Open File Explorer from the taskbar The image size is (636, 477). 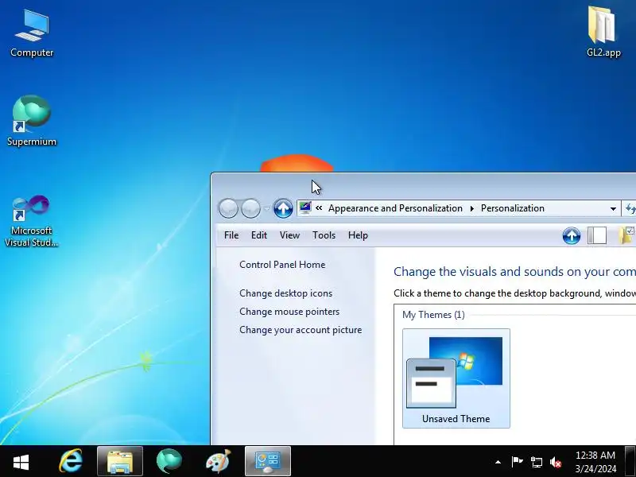coord(120,461)
